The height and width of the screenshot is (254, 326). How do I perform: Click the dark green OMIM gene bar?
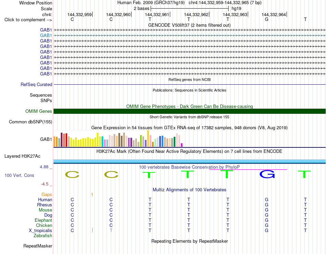(189, 111)
